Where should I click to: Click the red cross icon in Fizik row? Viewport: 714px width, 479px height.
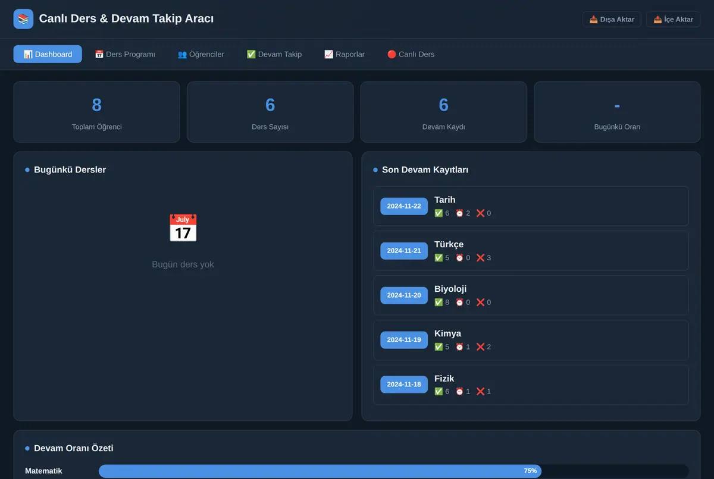click(480, 392)
